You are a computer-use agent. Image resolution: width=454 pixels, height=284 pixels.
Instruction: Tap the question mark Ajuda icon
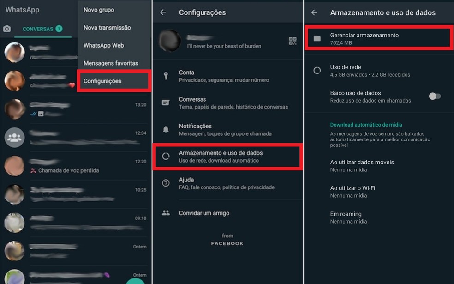click(166, 183)
